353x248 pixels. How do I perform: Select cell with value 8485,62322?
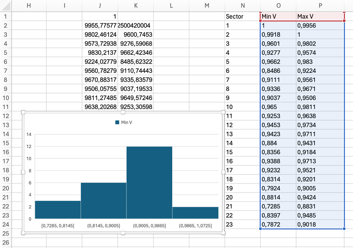coord(135,62)
